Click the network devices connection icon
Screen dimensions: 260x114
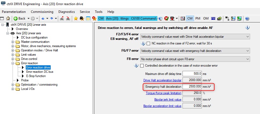[x=227, y=18]
